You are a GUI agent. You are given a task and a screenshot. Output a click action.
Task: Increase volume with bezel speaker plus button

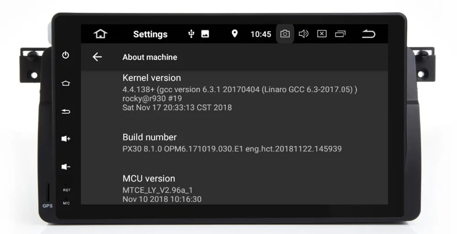click(66, 139)
